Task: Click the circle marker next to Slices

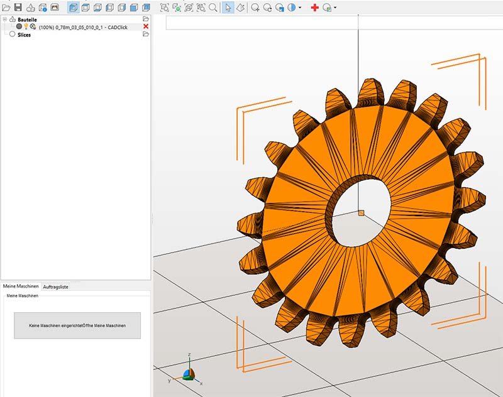Action: (12, 35)
